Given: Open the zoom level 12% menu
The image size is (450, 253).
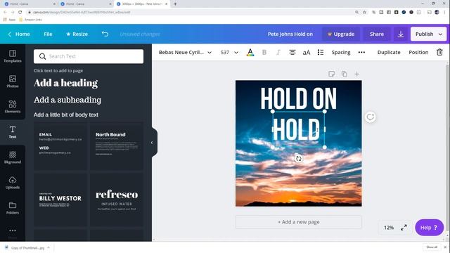Looking at the screenshot, I should (x=389, y=228).
